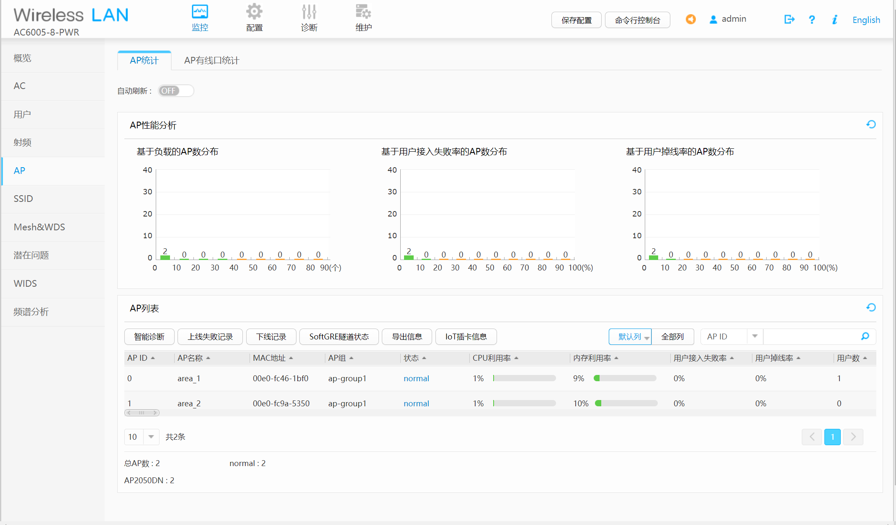The image size is (896, 525).
Task: Refresh the AP列表 panel
Action: click(871, 307)
